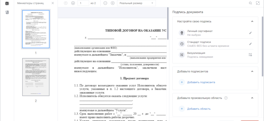Viewport: 264px width, 121px height.
Task: Collapse the Настройте свою подпись section
Action: pos(252,21)
